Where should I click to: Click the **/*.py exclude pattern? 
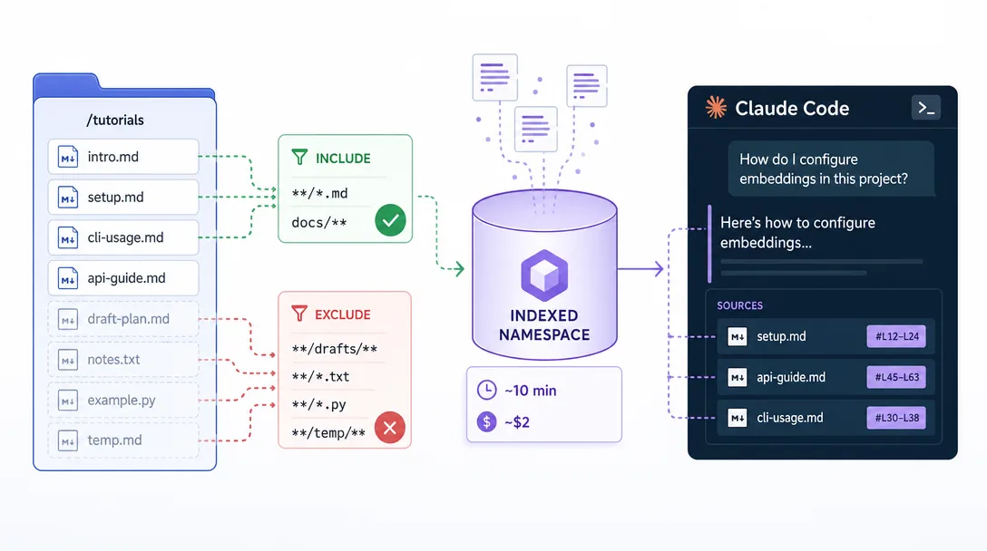[318, 404]
